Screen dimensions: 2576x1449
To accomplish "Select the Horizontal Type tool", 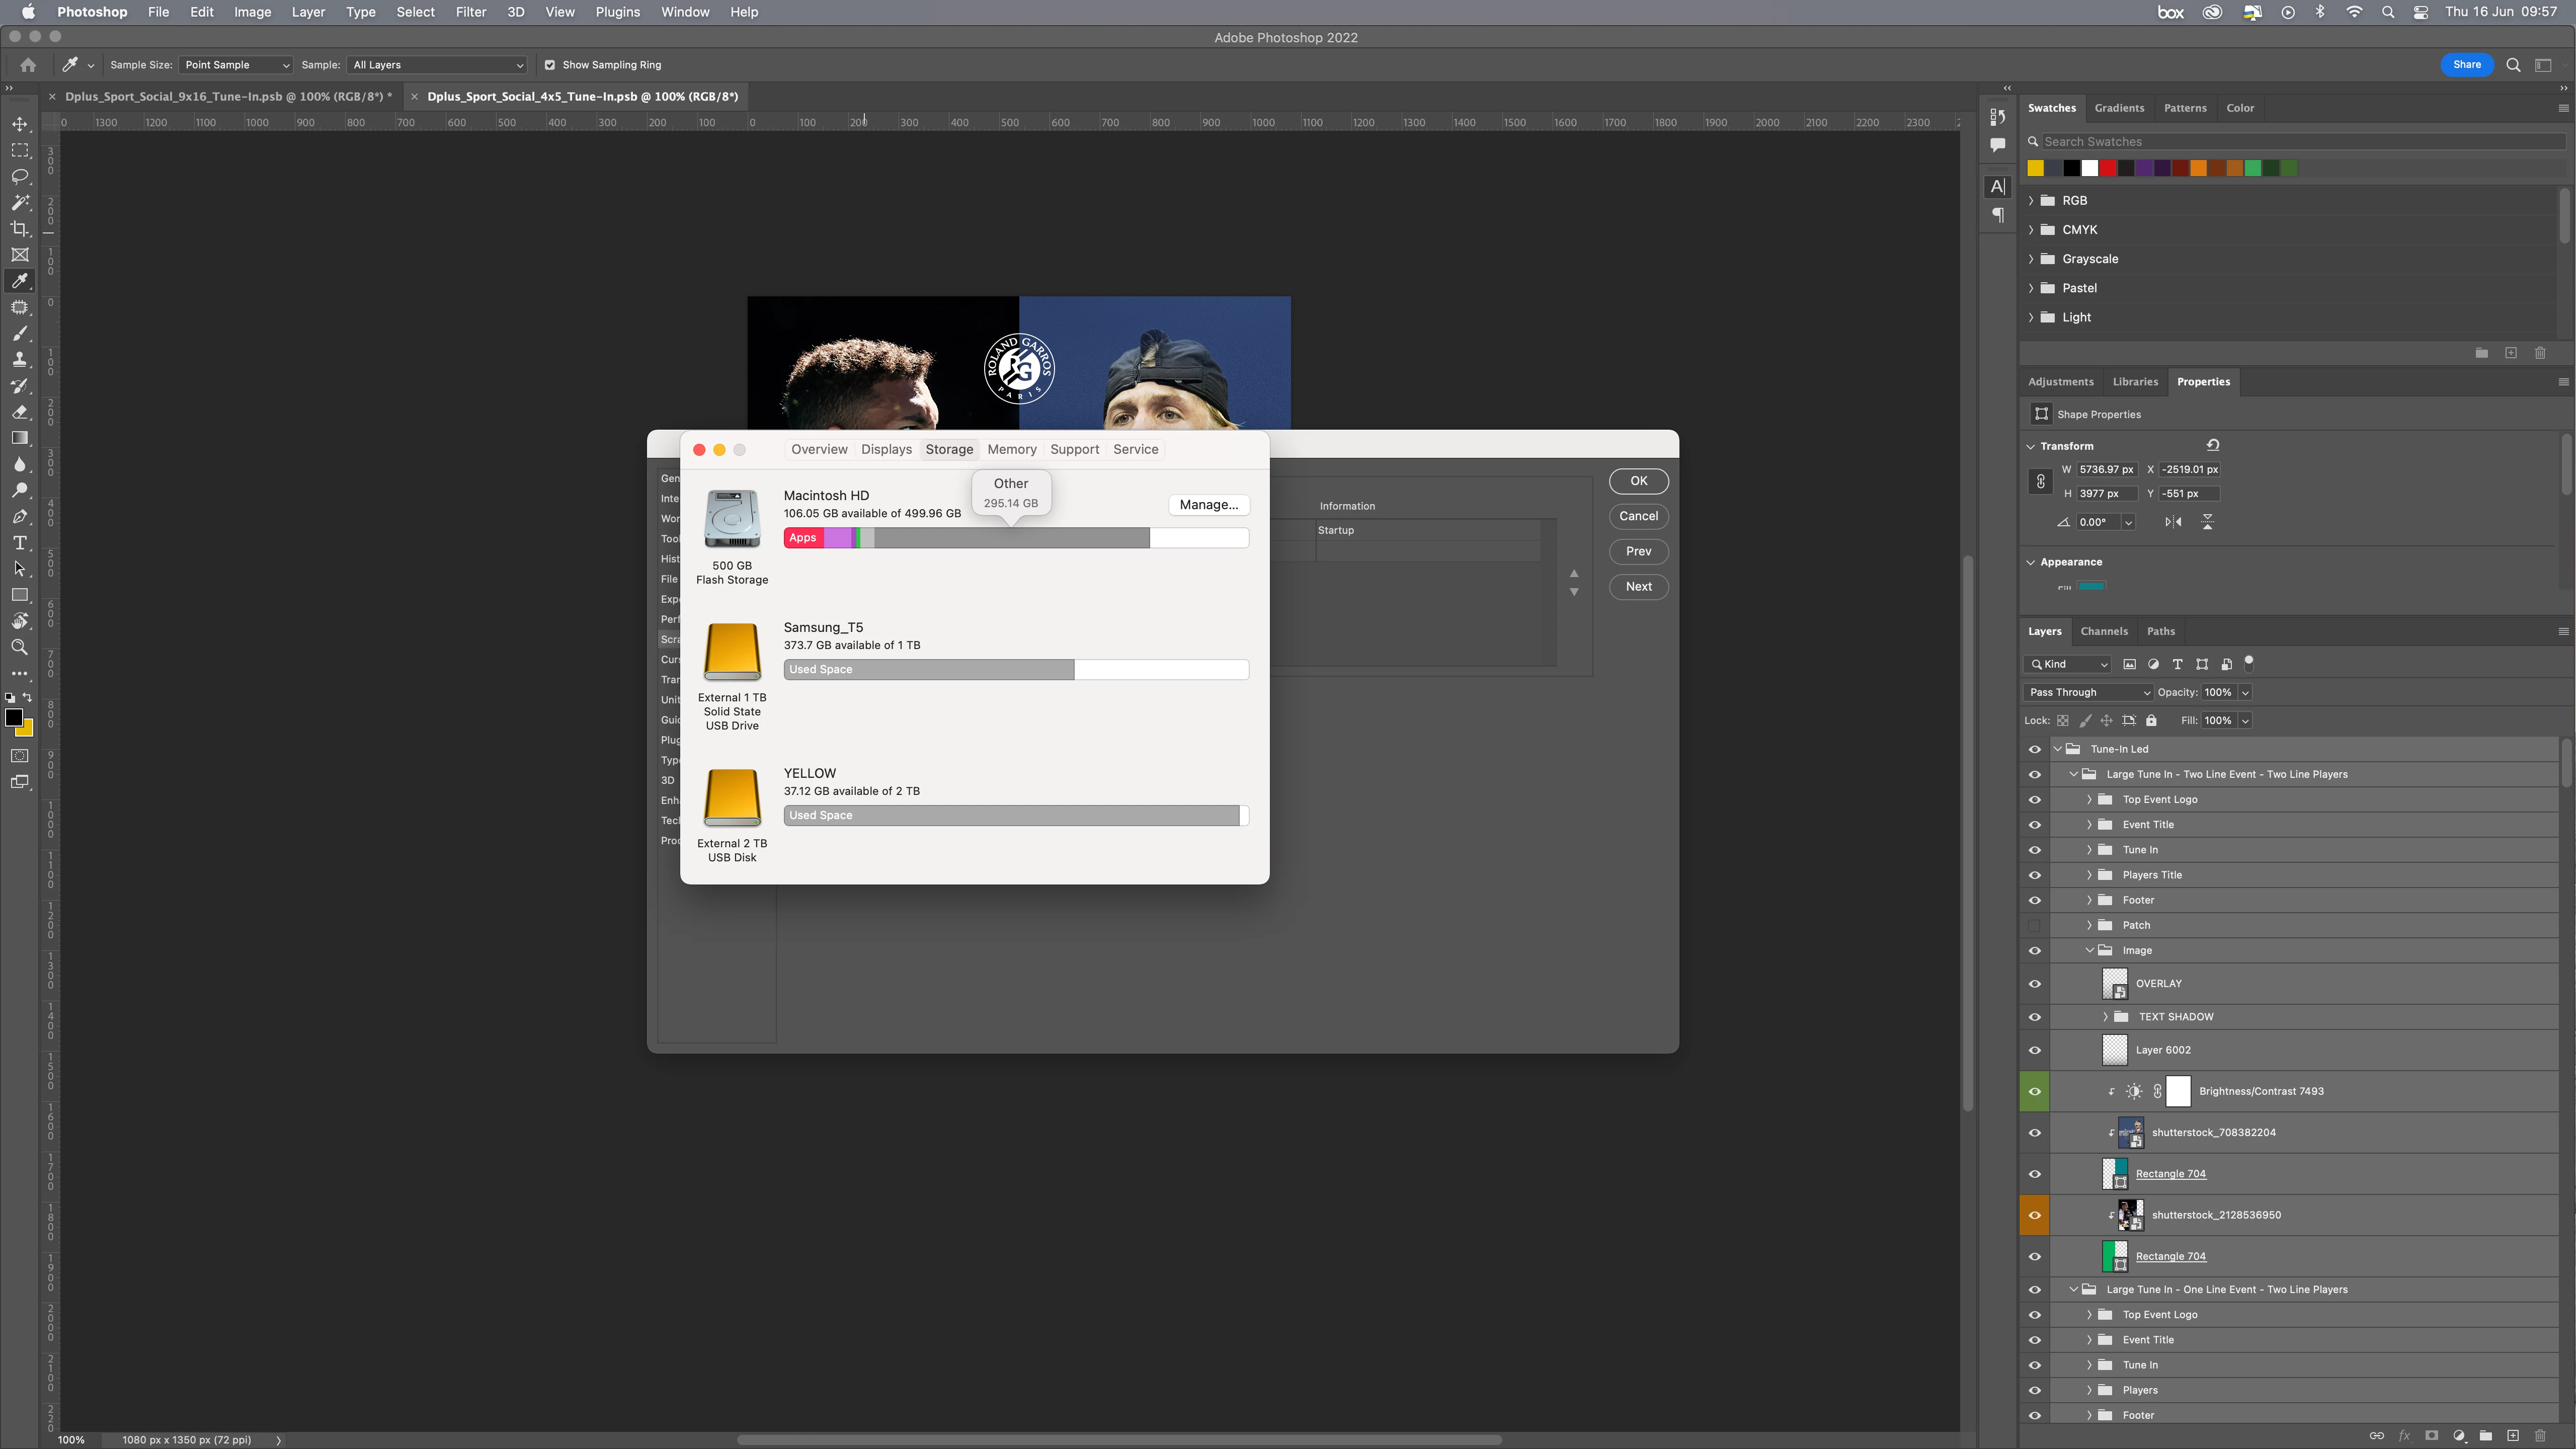I will 20,543.
